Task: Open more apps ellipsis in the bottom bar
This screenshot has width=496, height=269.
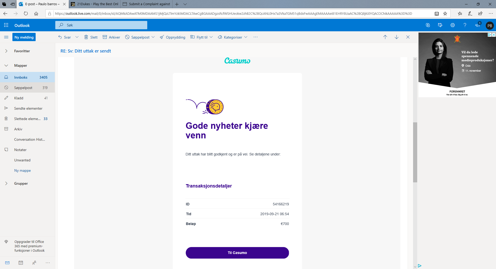Action: 48,263
